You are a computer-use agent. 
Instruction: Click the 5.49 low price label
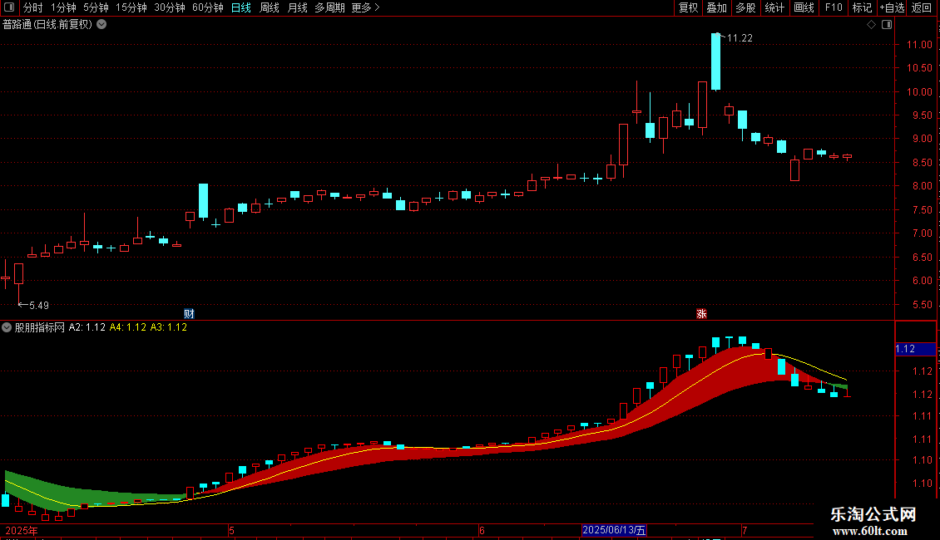[39, 306]
